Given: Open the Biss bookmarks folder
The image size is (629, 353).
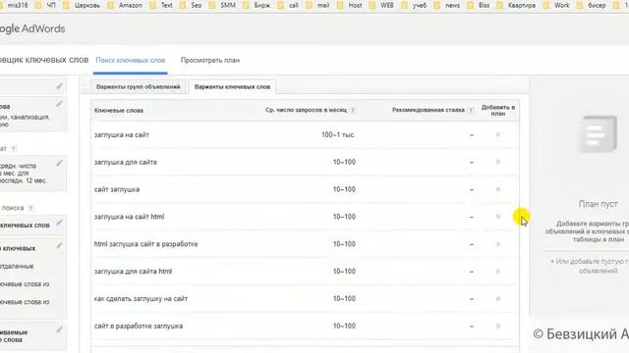Looking at the screenshot, I should click(479, 5).
